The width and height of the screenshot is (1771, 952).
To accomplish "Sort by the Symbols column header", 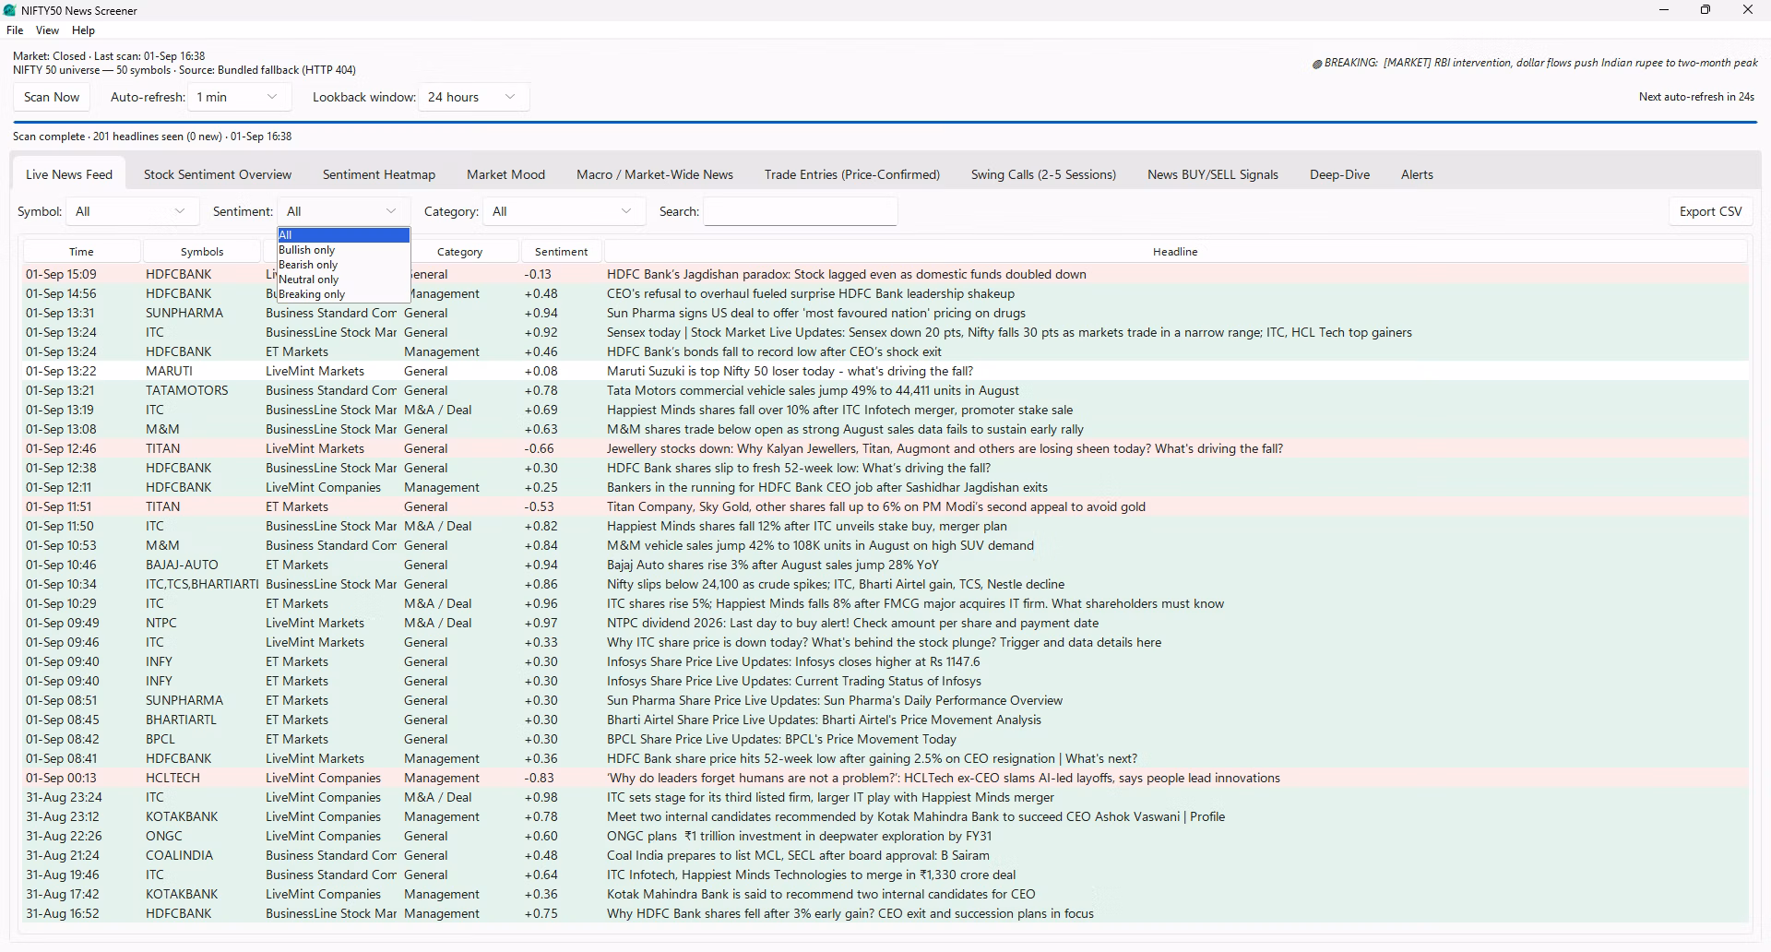I will [202, 252].
